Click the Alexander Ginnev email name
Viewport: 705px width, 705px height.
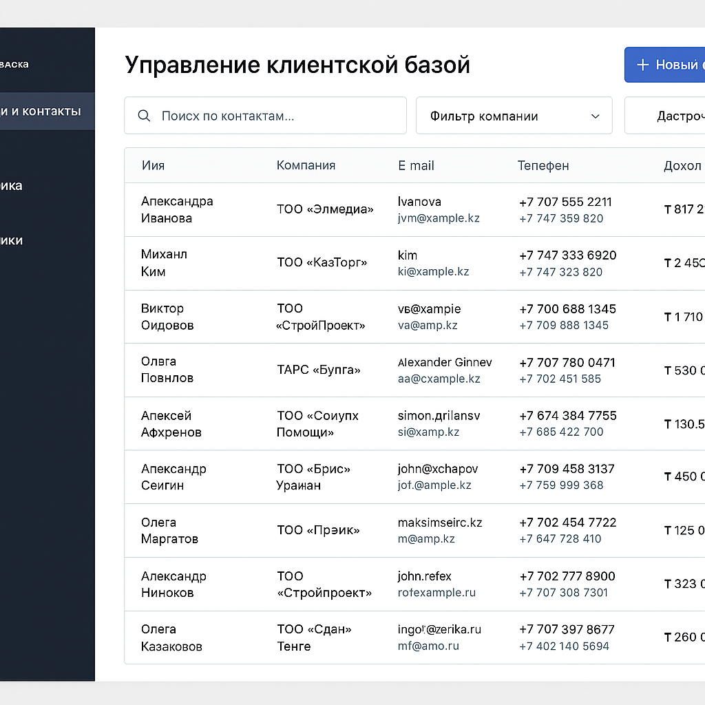[445, 362]
